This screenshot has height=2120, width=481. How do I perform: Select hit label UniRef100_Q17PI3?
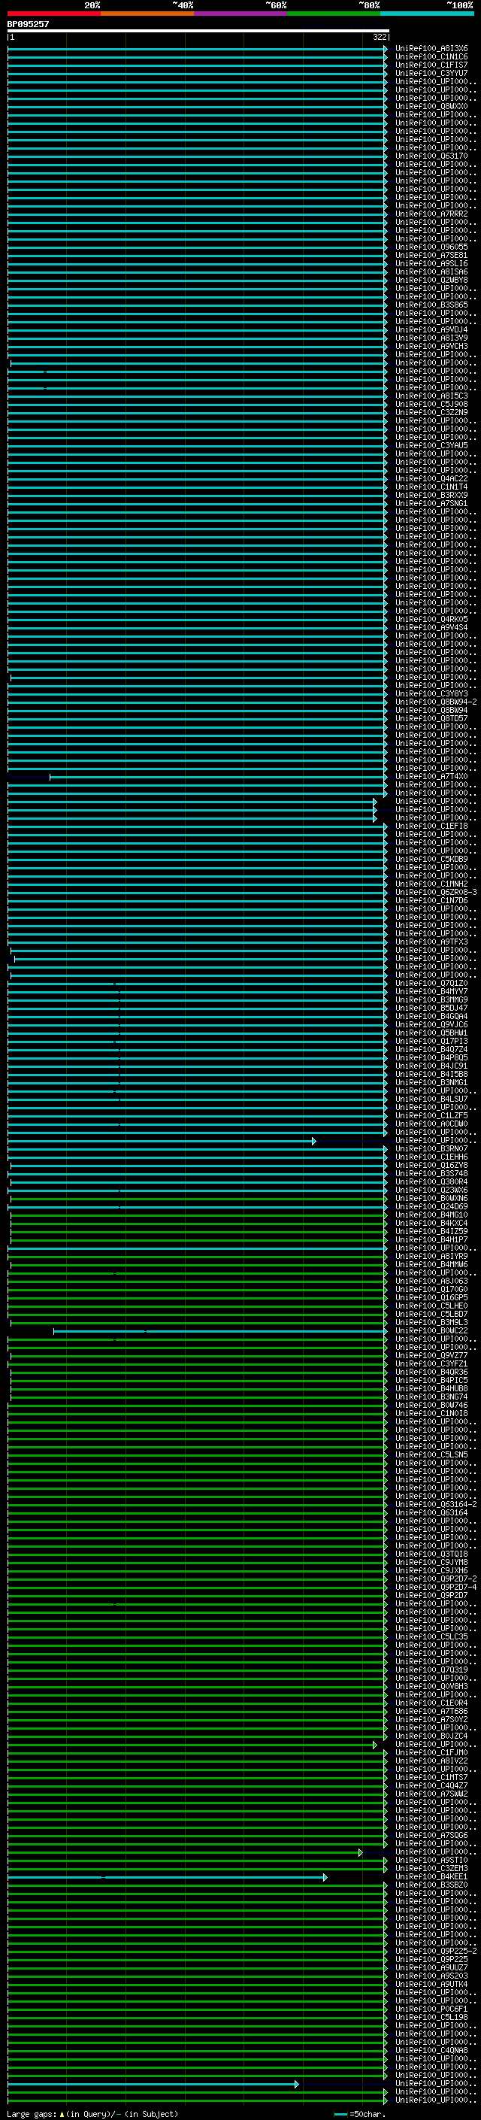[x=431, y=1041]
